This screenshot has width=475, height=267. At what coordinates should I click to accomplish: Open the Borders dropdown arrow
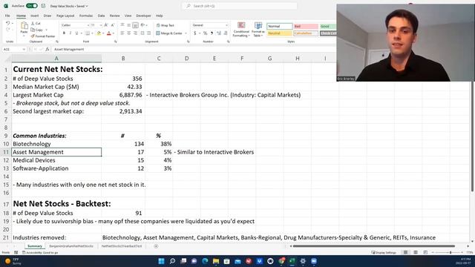point(92,33)
